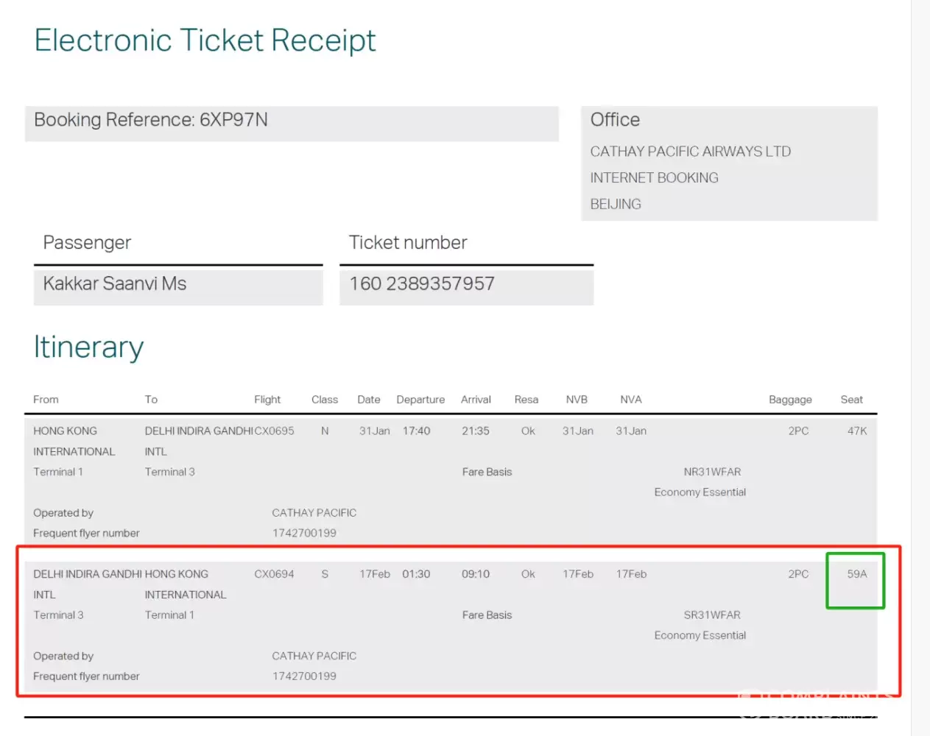Click arrival time 09:10
The width and height of the screenshot is (930, 736).
(x=476, y=574)
